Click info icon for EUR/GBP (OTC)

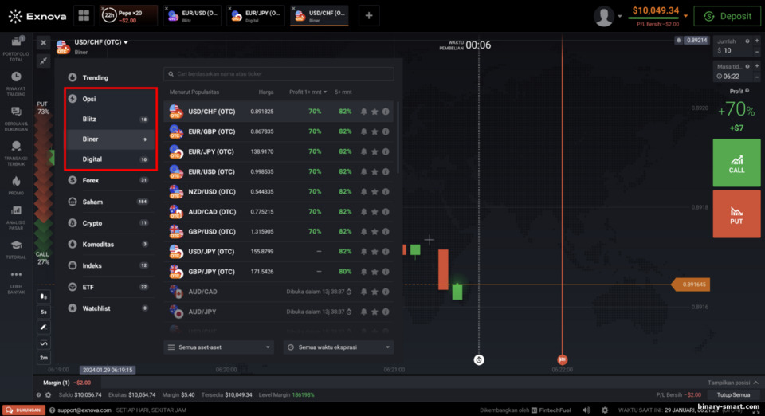coord(386,131)
